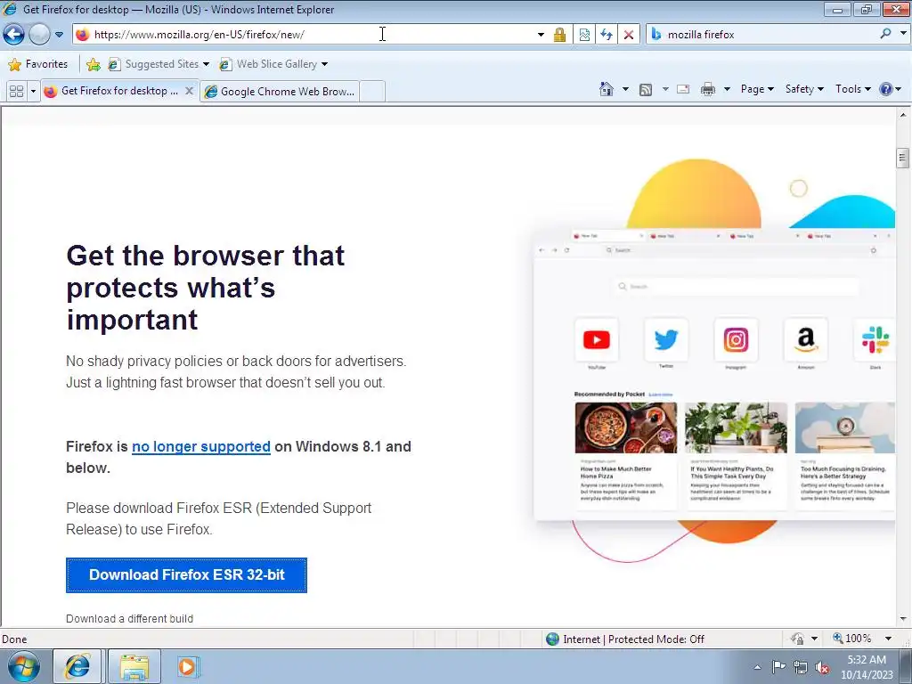Expand the Print dropdown arrow

tap(727, 89)
